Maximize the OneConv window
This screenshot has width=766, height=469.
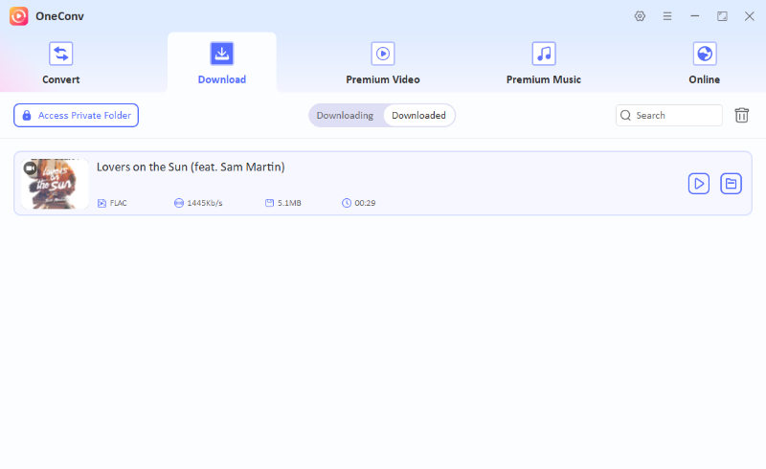pos(722,16)
